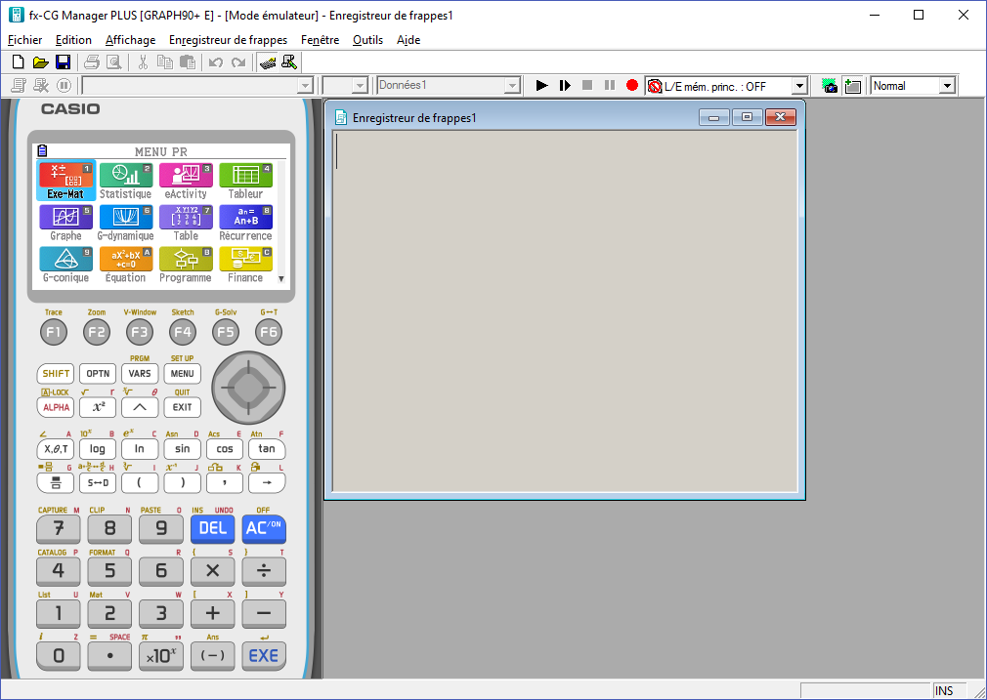
Task: Click the sin key
Action: click(183, 449)
